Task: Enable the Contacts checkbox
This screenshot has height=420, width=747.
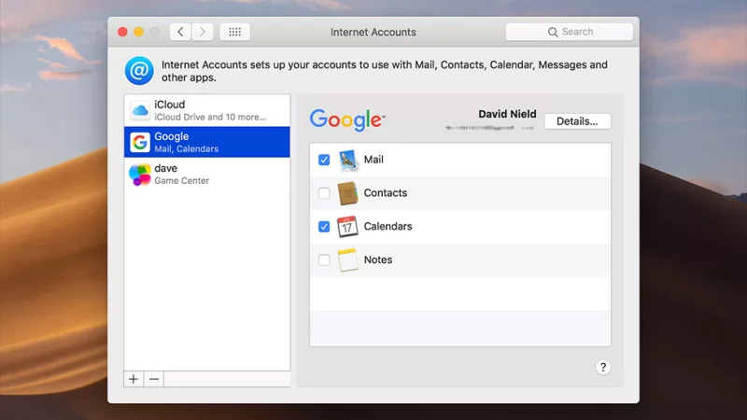Action: [x=324, y=193]
